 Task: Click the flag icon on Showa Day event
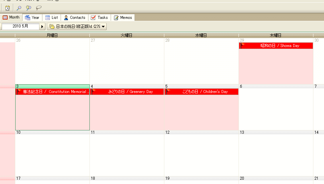(x=243, y=45)
